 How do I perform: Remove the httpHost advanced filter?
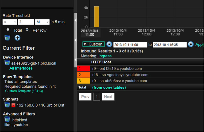(x=7, y=119)
